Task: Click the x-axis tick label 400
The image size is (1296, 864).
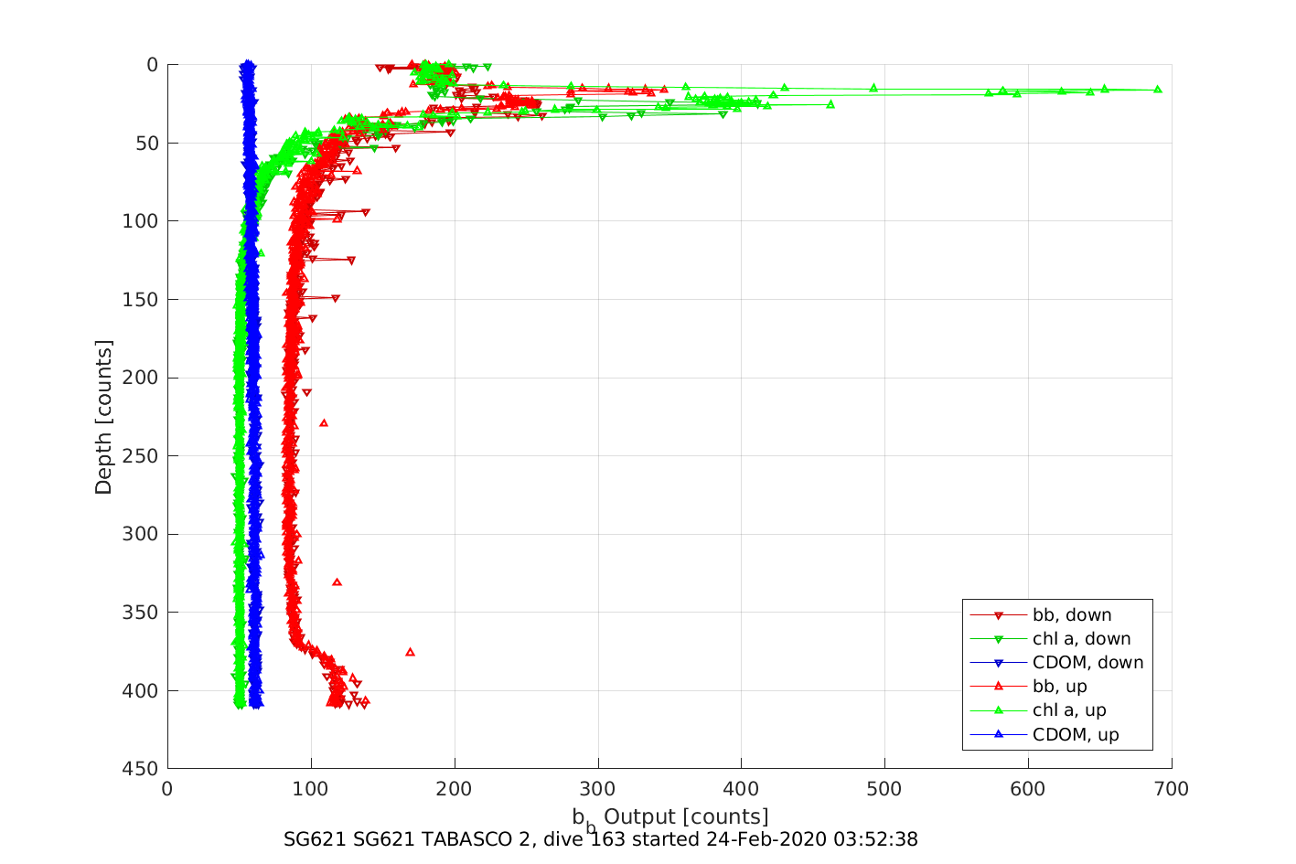Action: [x=741, y=789]
